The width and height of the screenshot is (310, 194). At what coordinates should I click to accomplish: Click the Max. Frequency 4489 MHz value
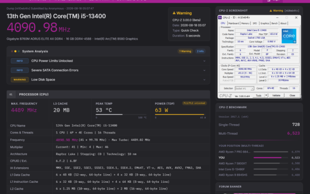pyautogui.click(x=24, y=110)
